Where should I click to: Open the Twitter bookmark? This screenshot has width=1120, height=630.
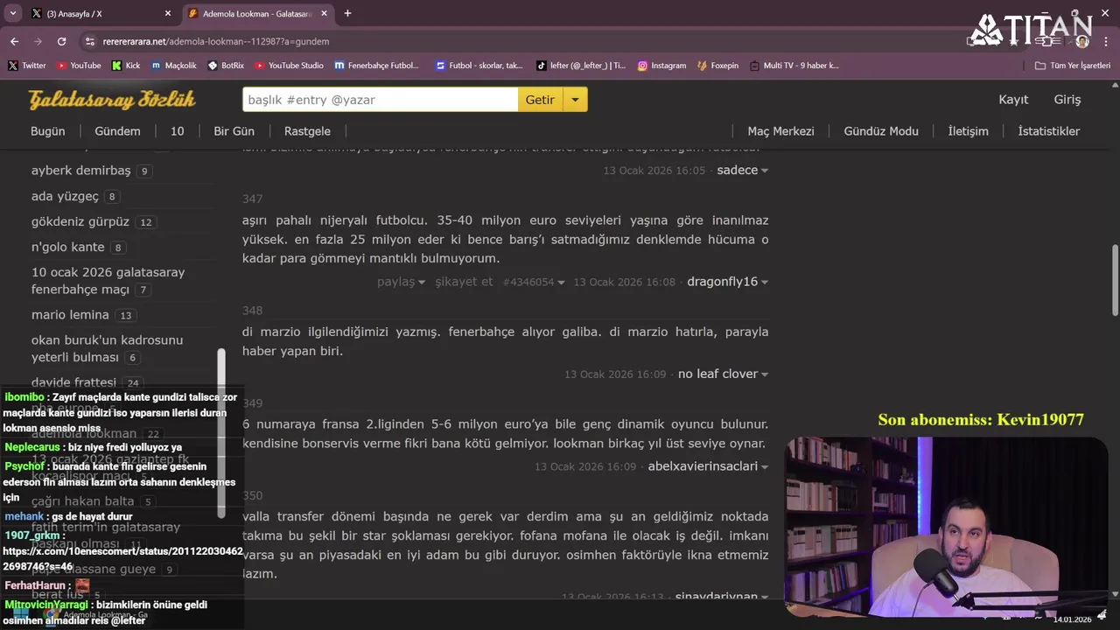(x=27, y=66)
